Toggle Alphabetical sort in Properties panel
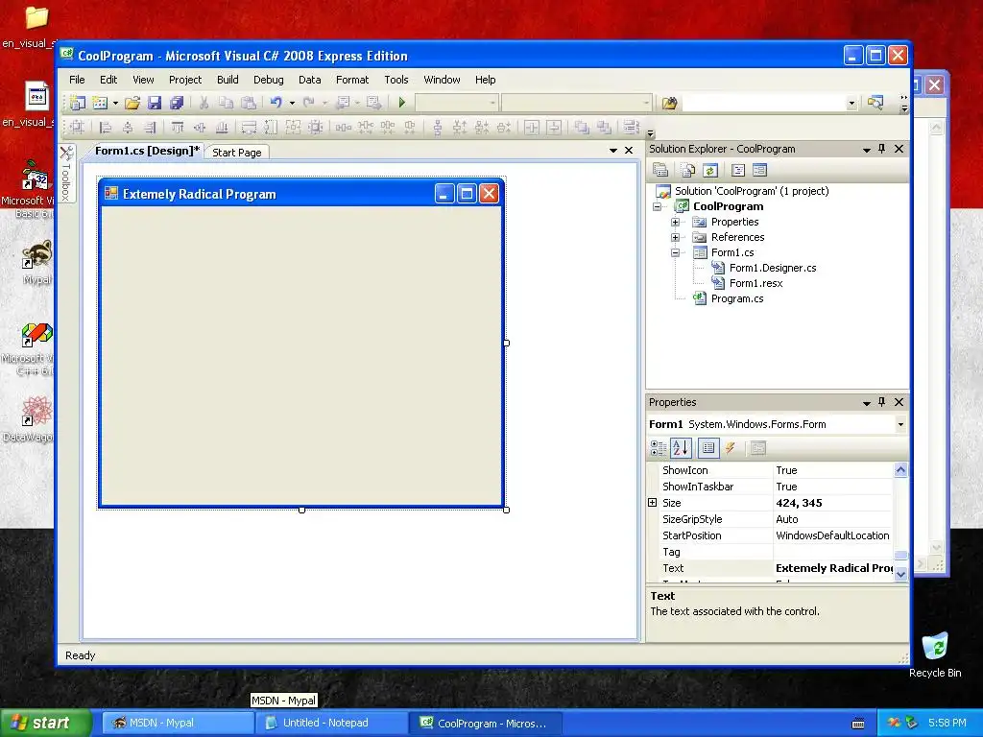Image resolution: width=983 pixels, height=737 pixels. coord(681,447)
